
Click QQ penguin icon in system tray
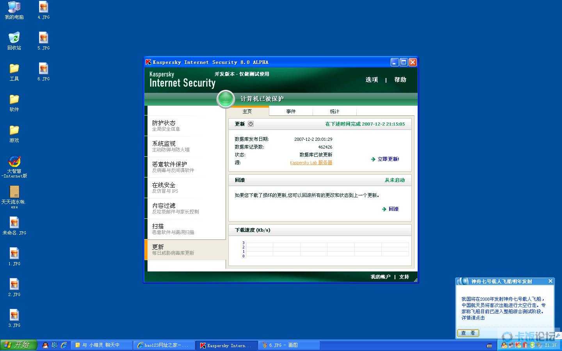click(504, 345)
